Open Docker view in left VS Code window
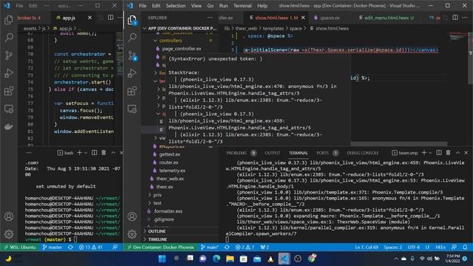 [x=9, y=126]
